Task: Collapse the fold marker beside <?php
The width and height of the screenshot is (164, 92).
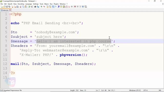Action: click(x=10, y=14)
